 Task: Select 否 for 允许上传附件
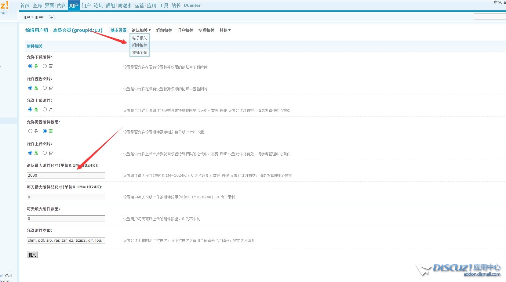pos(45,110)
